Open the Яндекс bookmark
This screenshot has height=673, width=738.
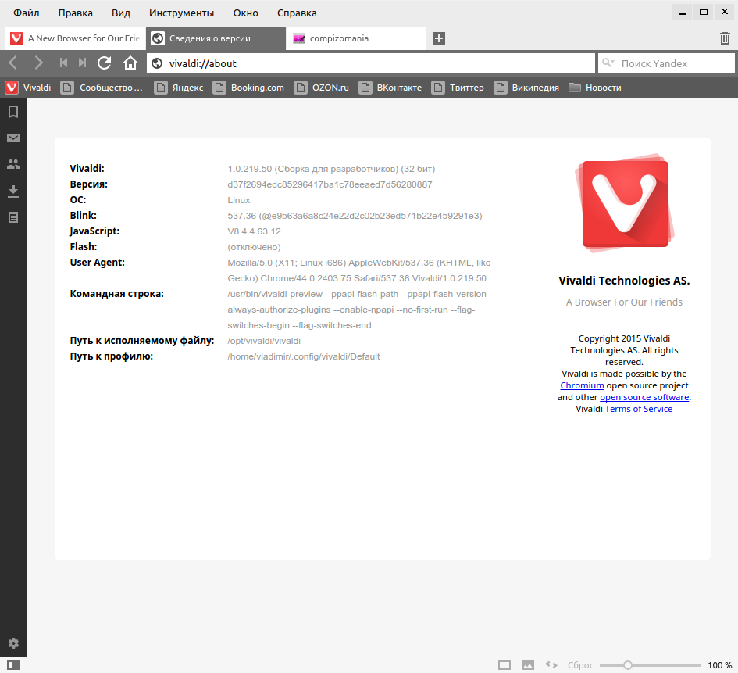[180, 88]
